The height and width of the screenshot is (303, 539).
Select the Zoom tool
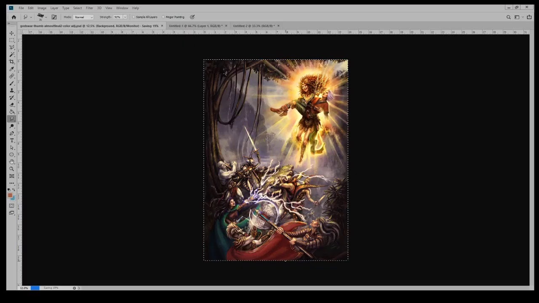(x=12, y=169)
